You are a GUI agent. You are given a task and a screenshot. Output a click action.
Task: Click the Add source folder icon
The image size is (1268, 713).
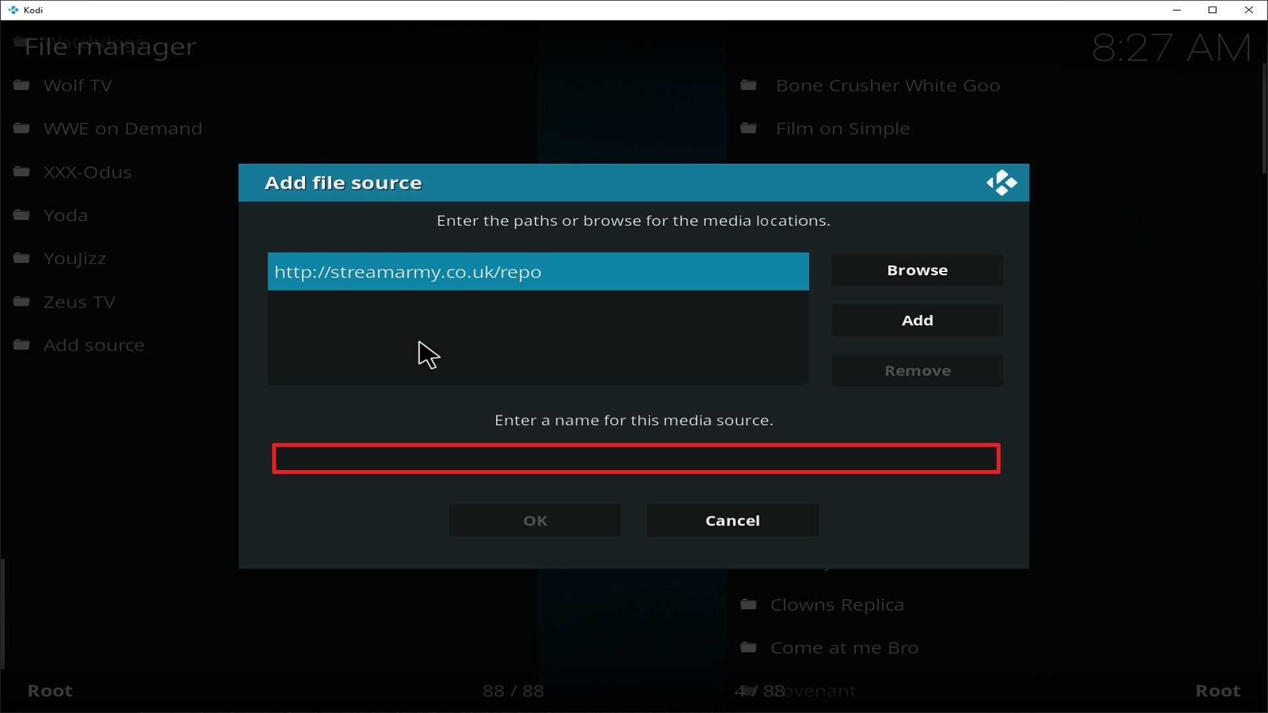[x=22, y=345]
